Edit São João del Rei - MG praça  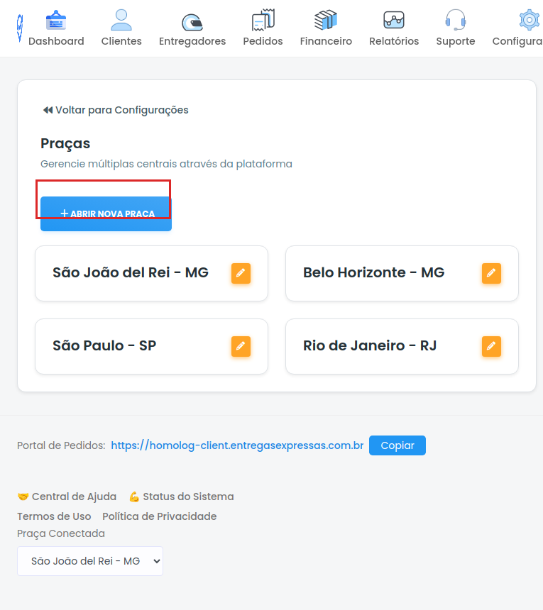(241, 273)
